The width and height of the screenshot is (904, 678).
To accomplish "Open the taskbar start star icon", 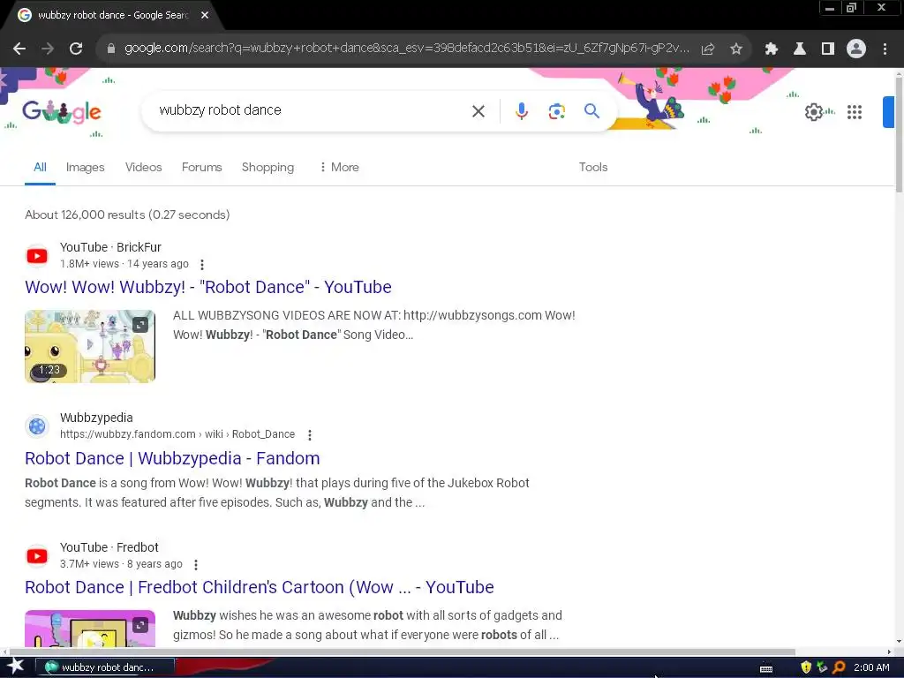I will (x=15, y=667).
